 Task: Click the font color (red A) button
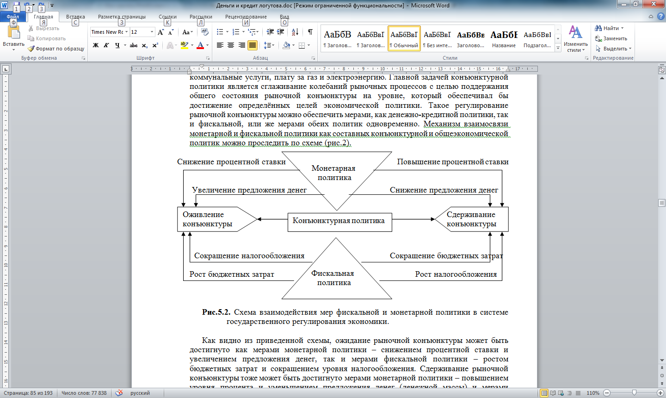(x=200, y=45)
